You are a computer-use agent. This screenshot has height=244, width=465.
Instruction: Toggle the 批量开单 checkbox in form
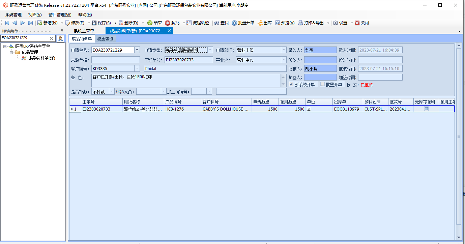(x=322, y=85)
